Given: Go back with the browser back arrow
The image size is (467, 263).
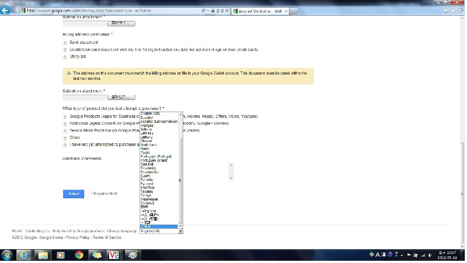Looking at the screenshot, I should pyautogui.click(x=5, y=10).
